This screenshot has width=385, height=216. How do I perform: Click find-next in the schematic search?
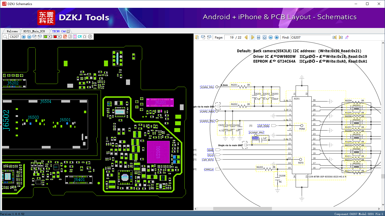point(340,37)
